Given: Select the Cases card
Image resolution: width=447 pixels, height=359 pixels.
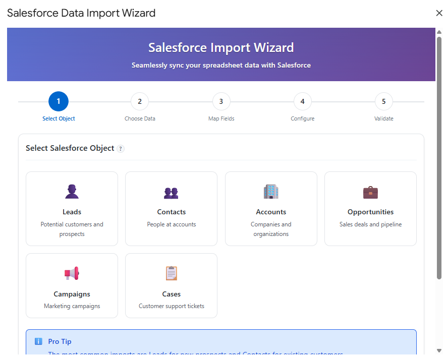Looking at the screenshot, I should [171, 285].
